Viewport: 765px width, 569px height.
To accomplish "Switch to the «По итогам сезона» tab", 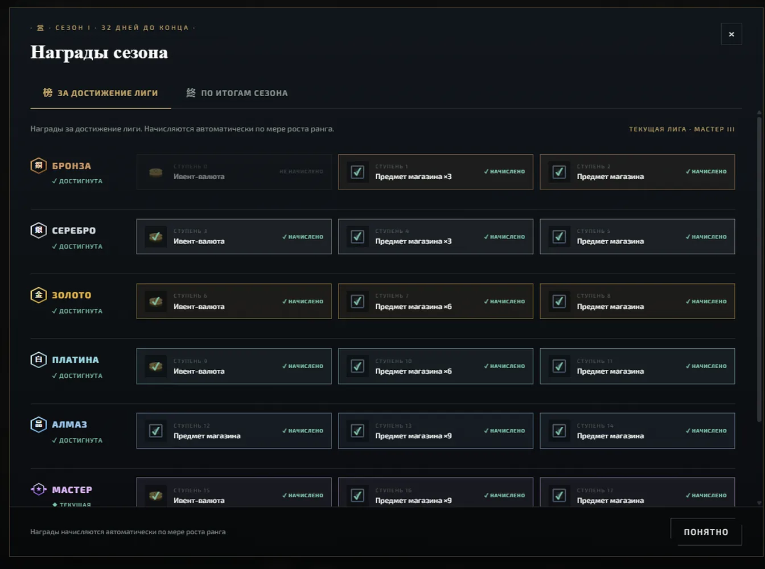I will 237,93.
